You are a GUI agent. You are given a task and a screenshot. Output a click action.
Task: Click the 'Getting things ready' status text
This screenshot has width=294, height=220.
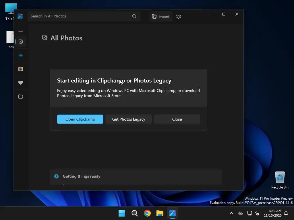(x=82, y=176)
